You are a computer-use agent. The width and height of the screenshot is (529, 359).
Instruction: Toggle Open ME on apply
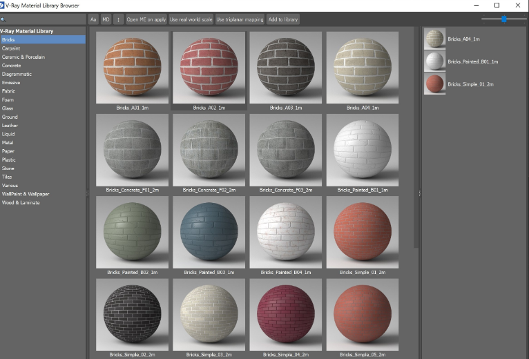(146, 19)
